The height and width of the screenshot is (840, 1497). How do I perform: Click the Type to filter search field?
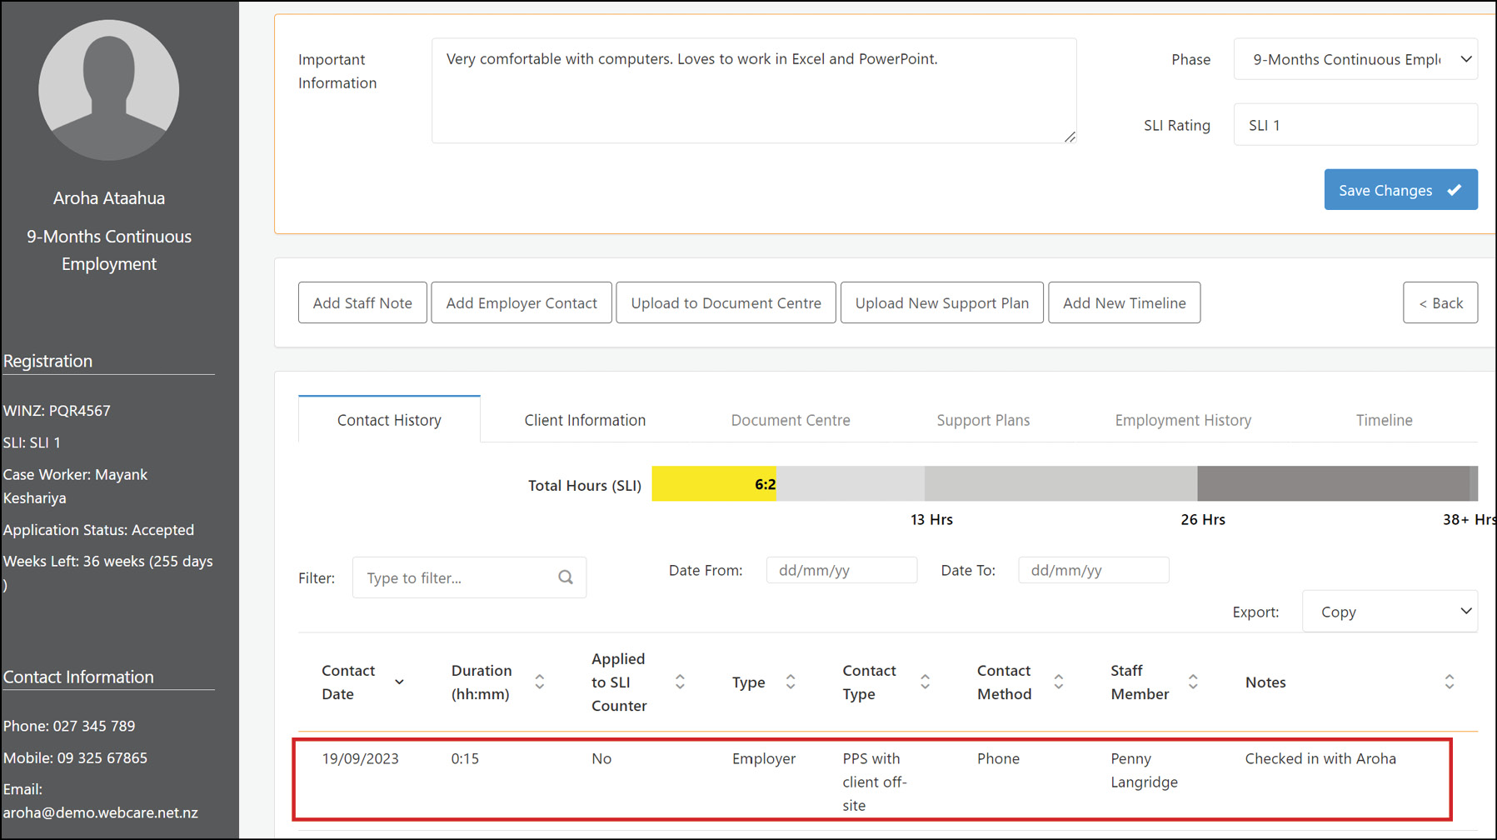click(469, 577)
